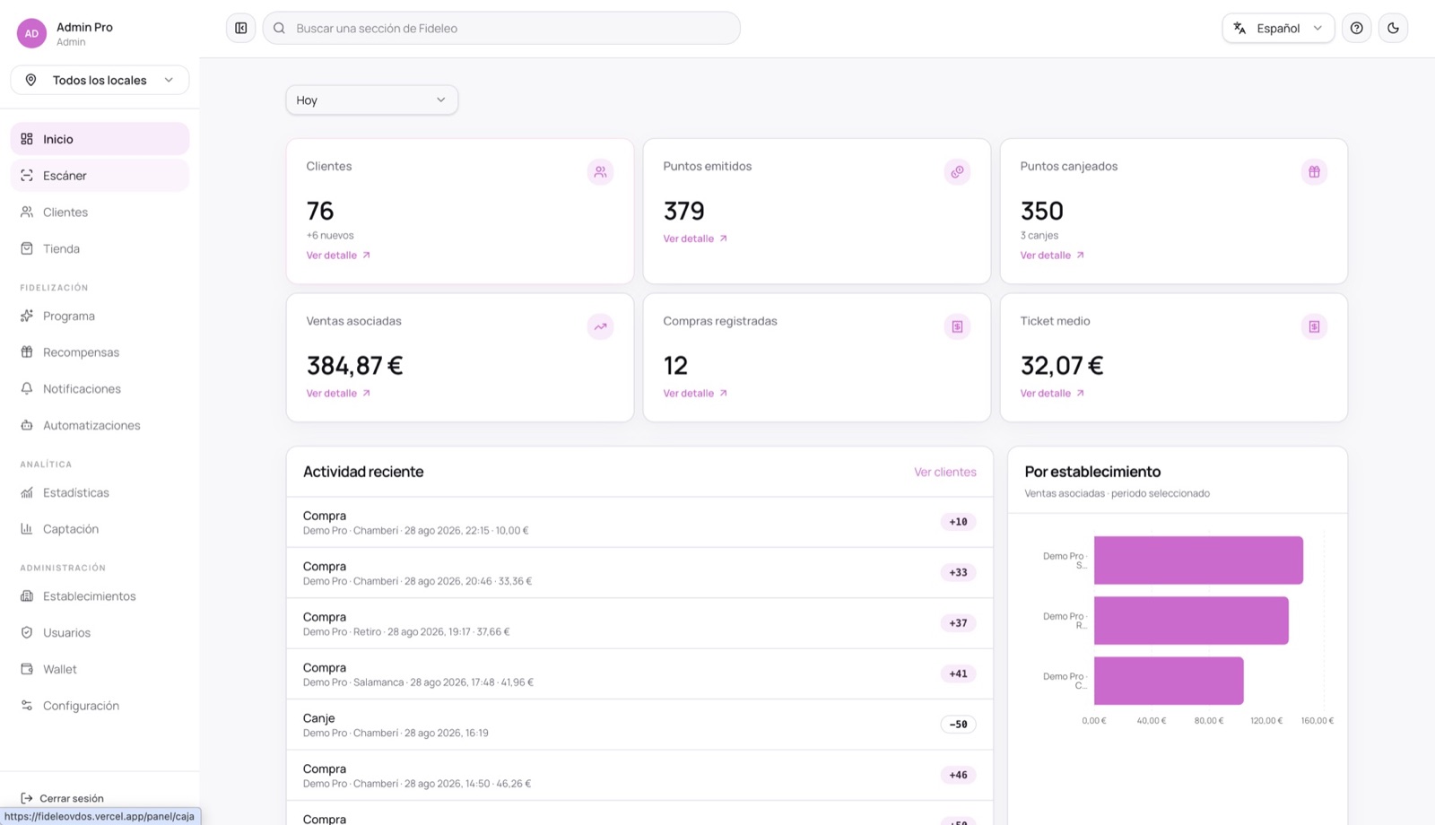Click the Demo Pro C... chart bar
This screenshot has width=1435, height=825.
[1169, 681]
